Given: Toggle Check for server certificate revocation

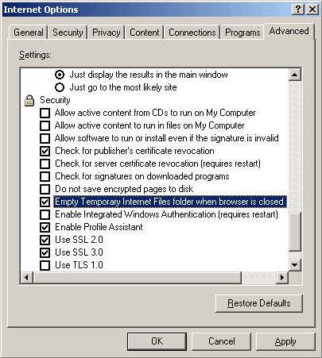Looking at the screenshot, I should point(45,164).
